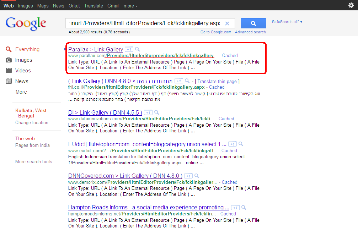This screenshot has width=358, height=231.
Task: Open Cached link for fril.co.il result
Action: point(217,87)
